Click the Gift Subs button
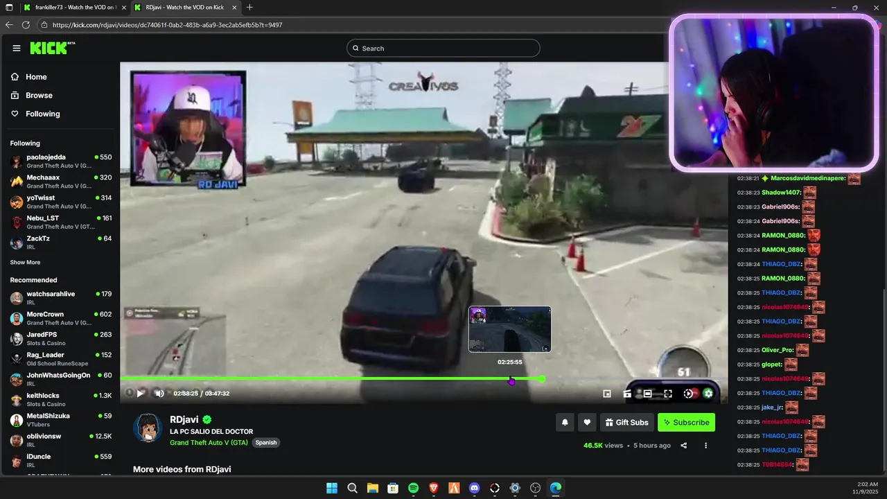The image size is (887, 499). pos(626,422)
